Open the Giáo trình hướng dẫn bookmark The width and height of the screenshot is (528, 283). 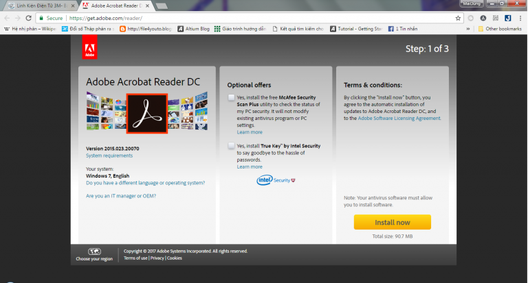241,29
